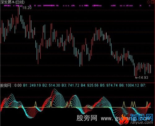Select the chart title 深发展A(日线)
This screenshot has height=126, width=155.
point(12,2)
